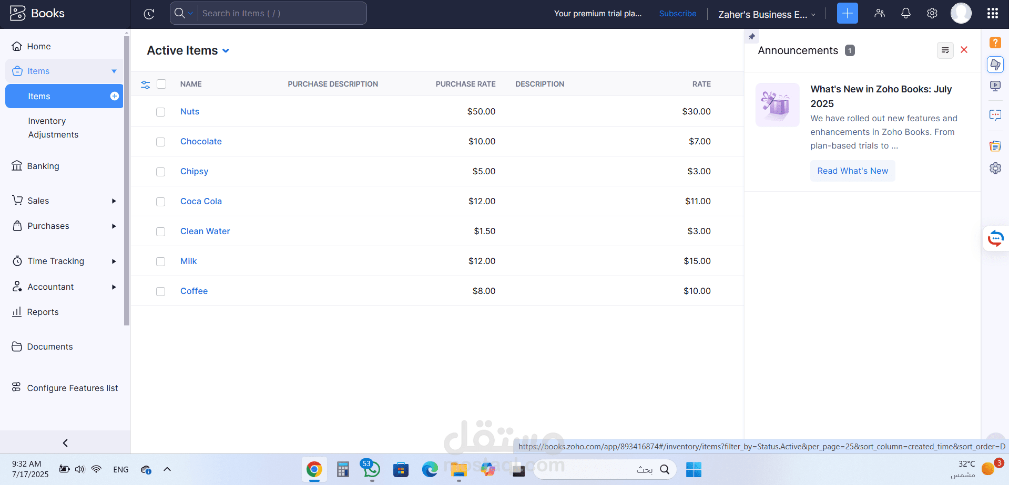The image size is (1009, 485).
Task: Check the Coffee item checkbox
Action: pyautogui.click(x=161, y=291)
